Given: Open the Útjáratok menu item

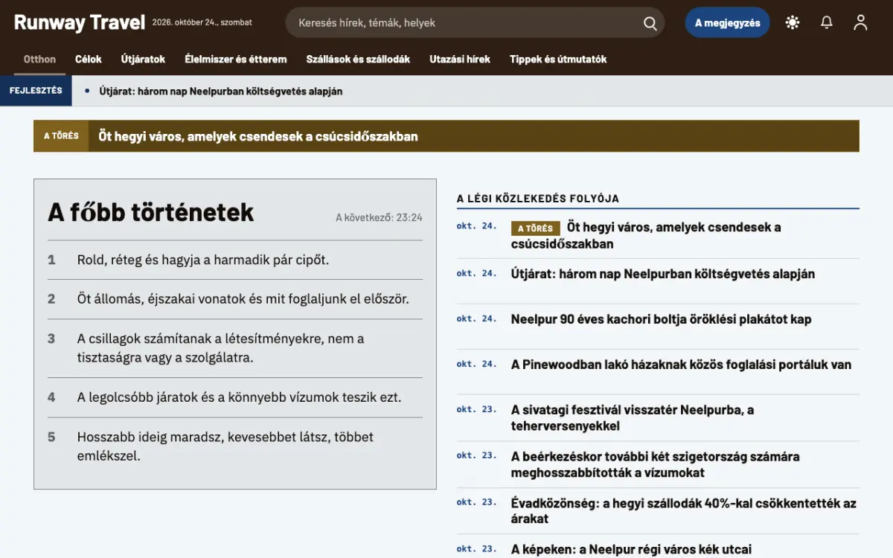Looking at the screenshot, I should pos(144,60).
